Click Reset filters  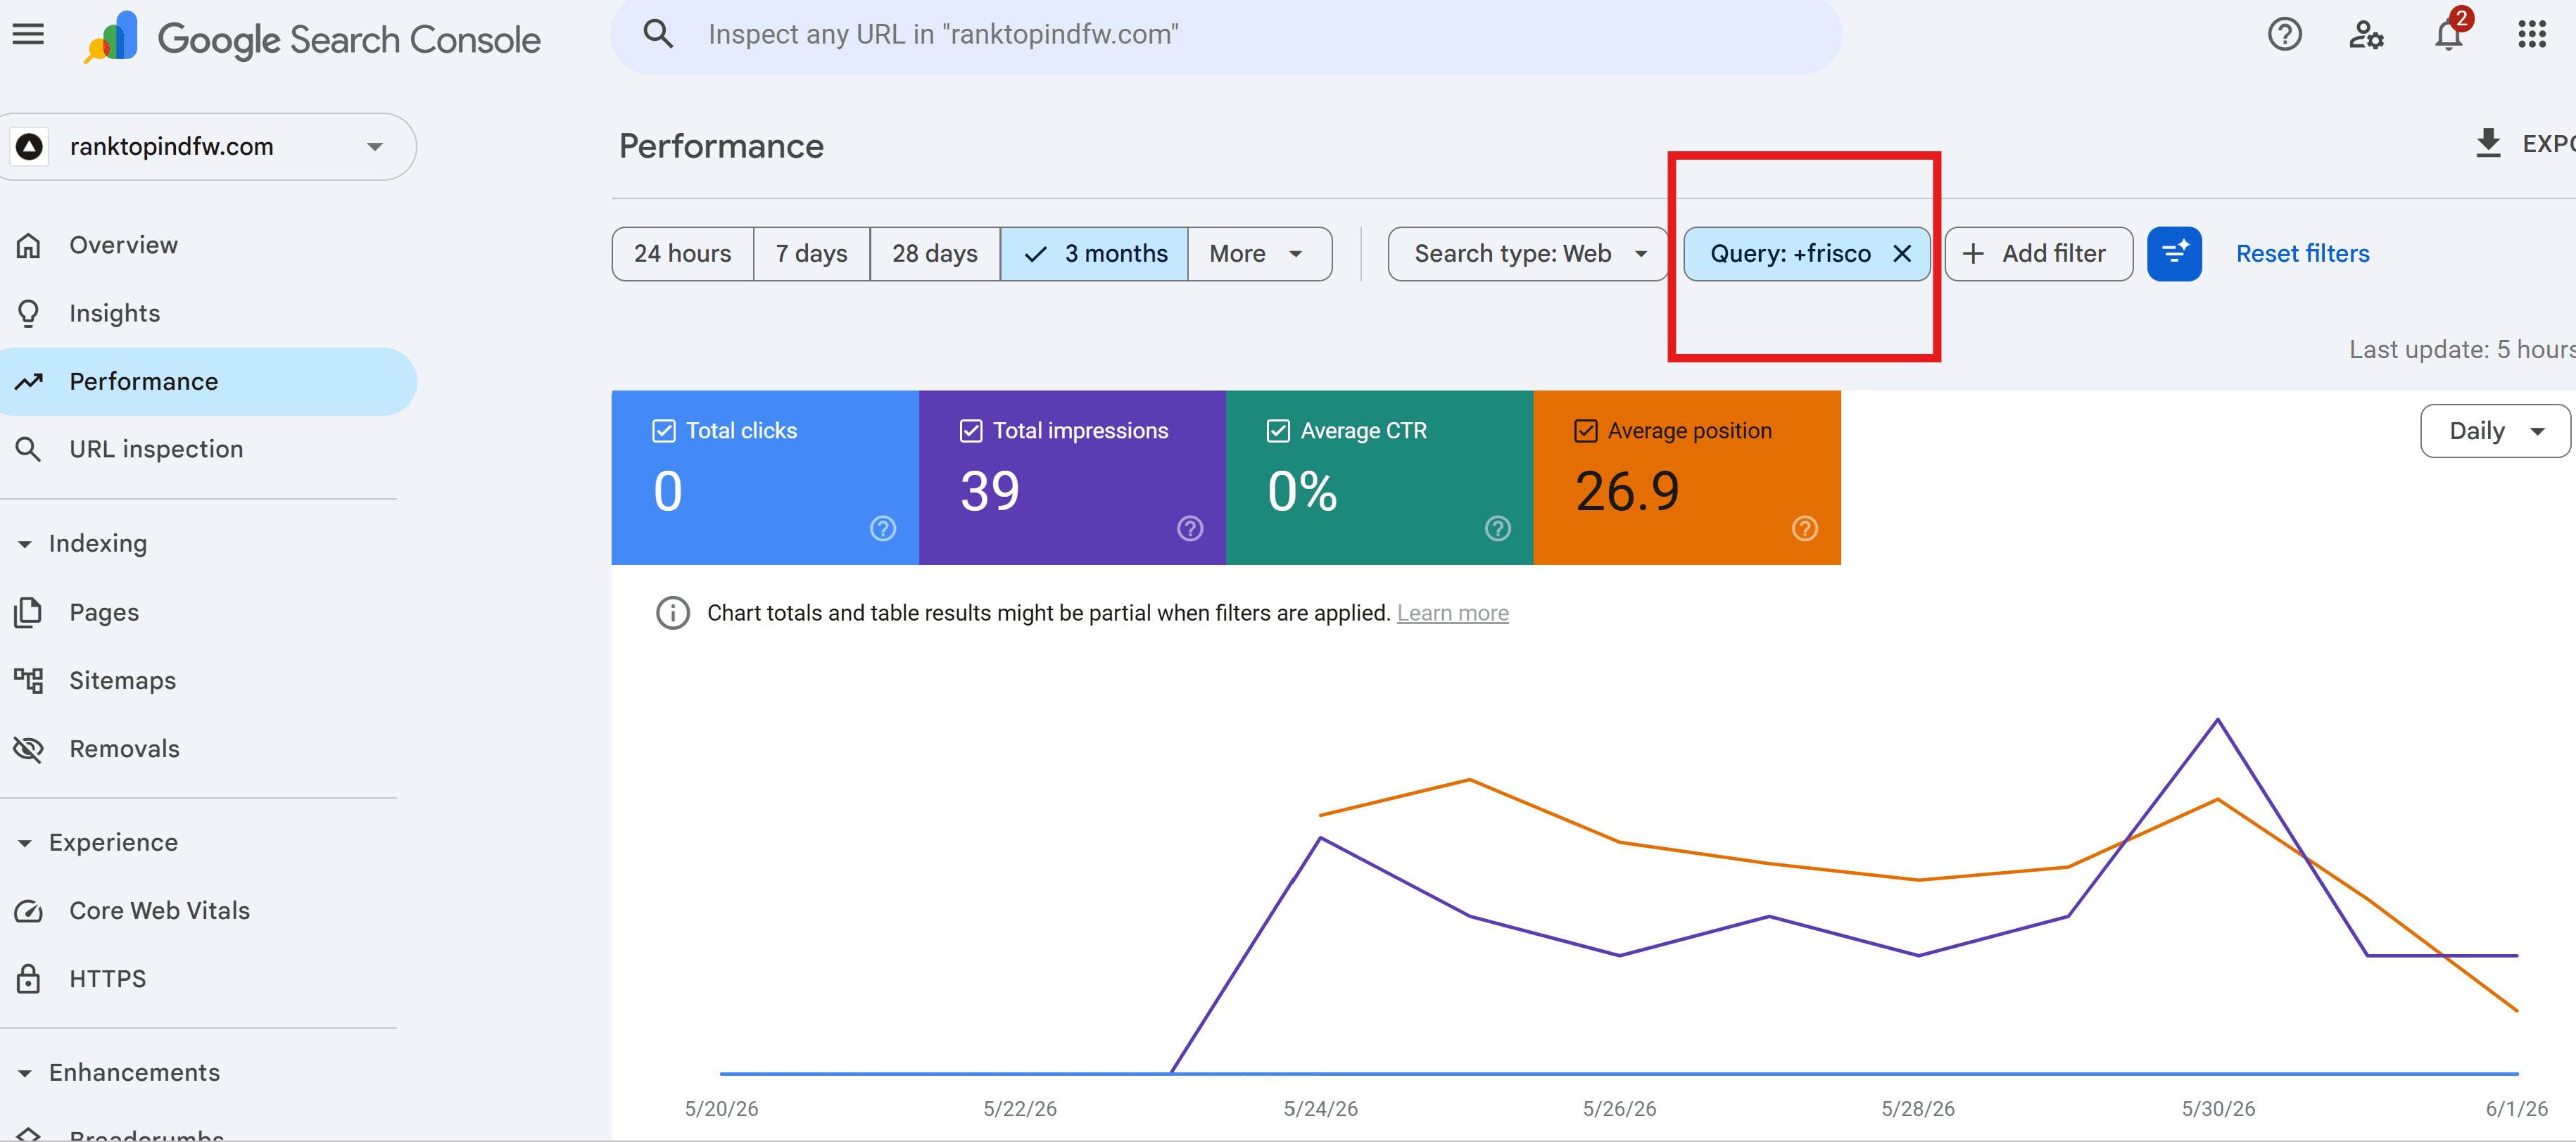click(2302, 254)
